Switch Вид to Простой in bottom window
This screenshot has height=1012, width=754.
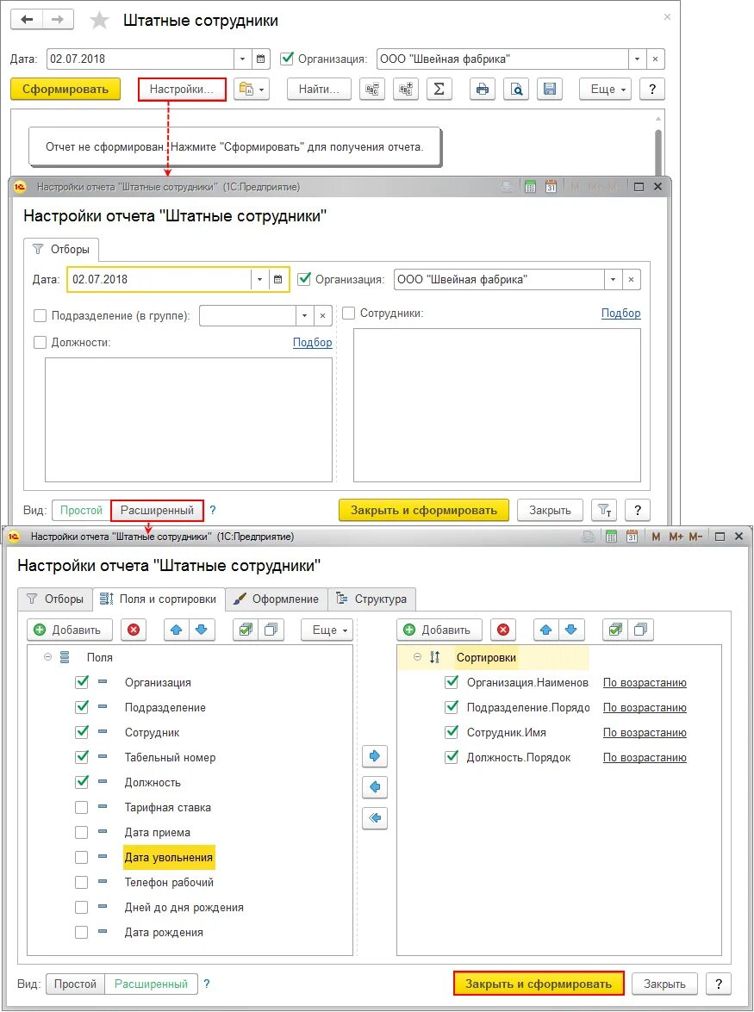(76, 984)
